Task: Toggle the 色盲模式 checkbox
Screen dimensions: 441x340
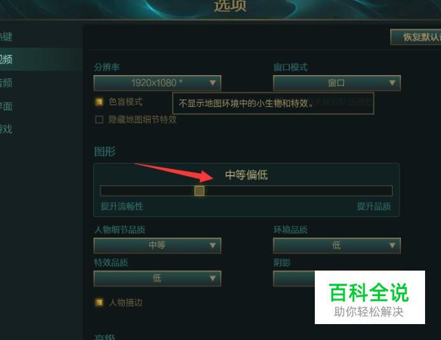Action: click(x=99, y=102)
